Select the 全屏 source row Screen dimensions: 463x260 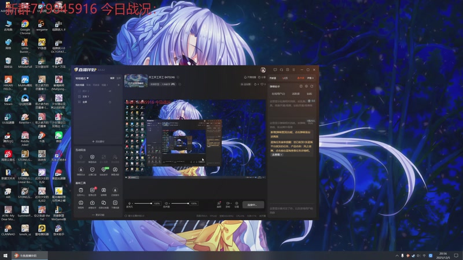98,102
